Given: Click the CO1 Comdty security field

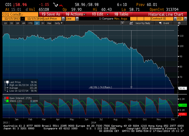Looking at the screenshot, I should [20, 14].
